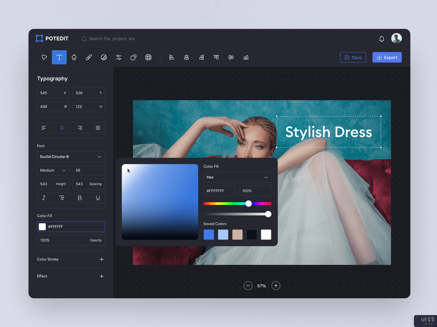
Task: Select the Brush tool
Action: tap(89, 57)
